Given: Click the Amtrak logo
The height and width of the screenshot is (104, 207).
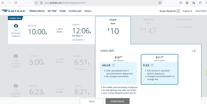Looking at the screenshot, I should (x=13, y=11).
